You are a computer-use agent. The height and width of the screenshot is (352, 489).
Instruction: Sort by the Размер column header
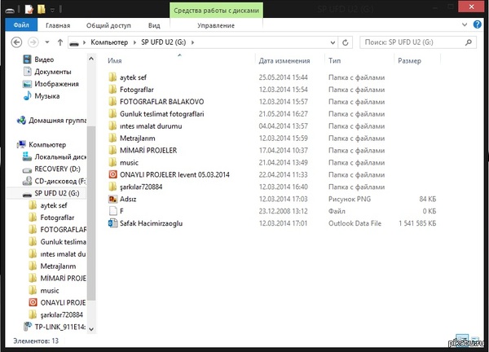coord(409,61)
